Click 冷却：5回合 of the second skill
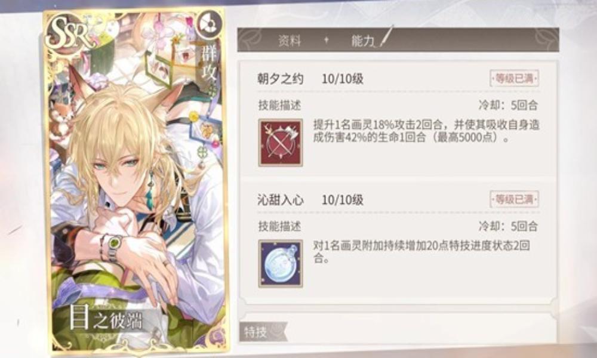The height and width of the screenshot is (358, 597). (x=508, y=226)
